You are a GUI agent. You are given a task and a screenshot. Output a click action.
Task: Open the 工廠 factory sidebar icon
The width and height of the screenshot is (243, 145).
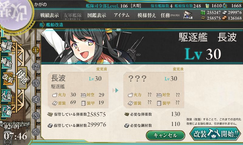tap(6, 111)
